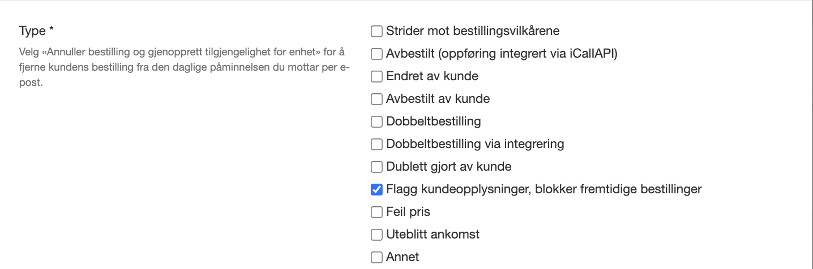Uncheck the 'Flagg kundeopplysninger' checkbox
Image resolution: width=813 pixels, height=269 pixels.
[x=376, y=189]
